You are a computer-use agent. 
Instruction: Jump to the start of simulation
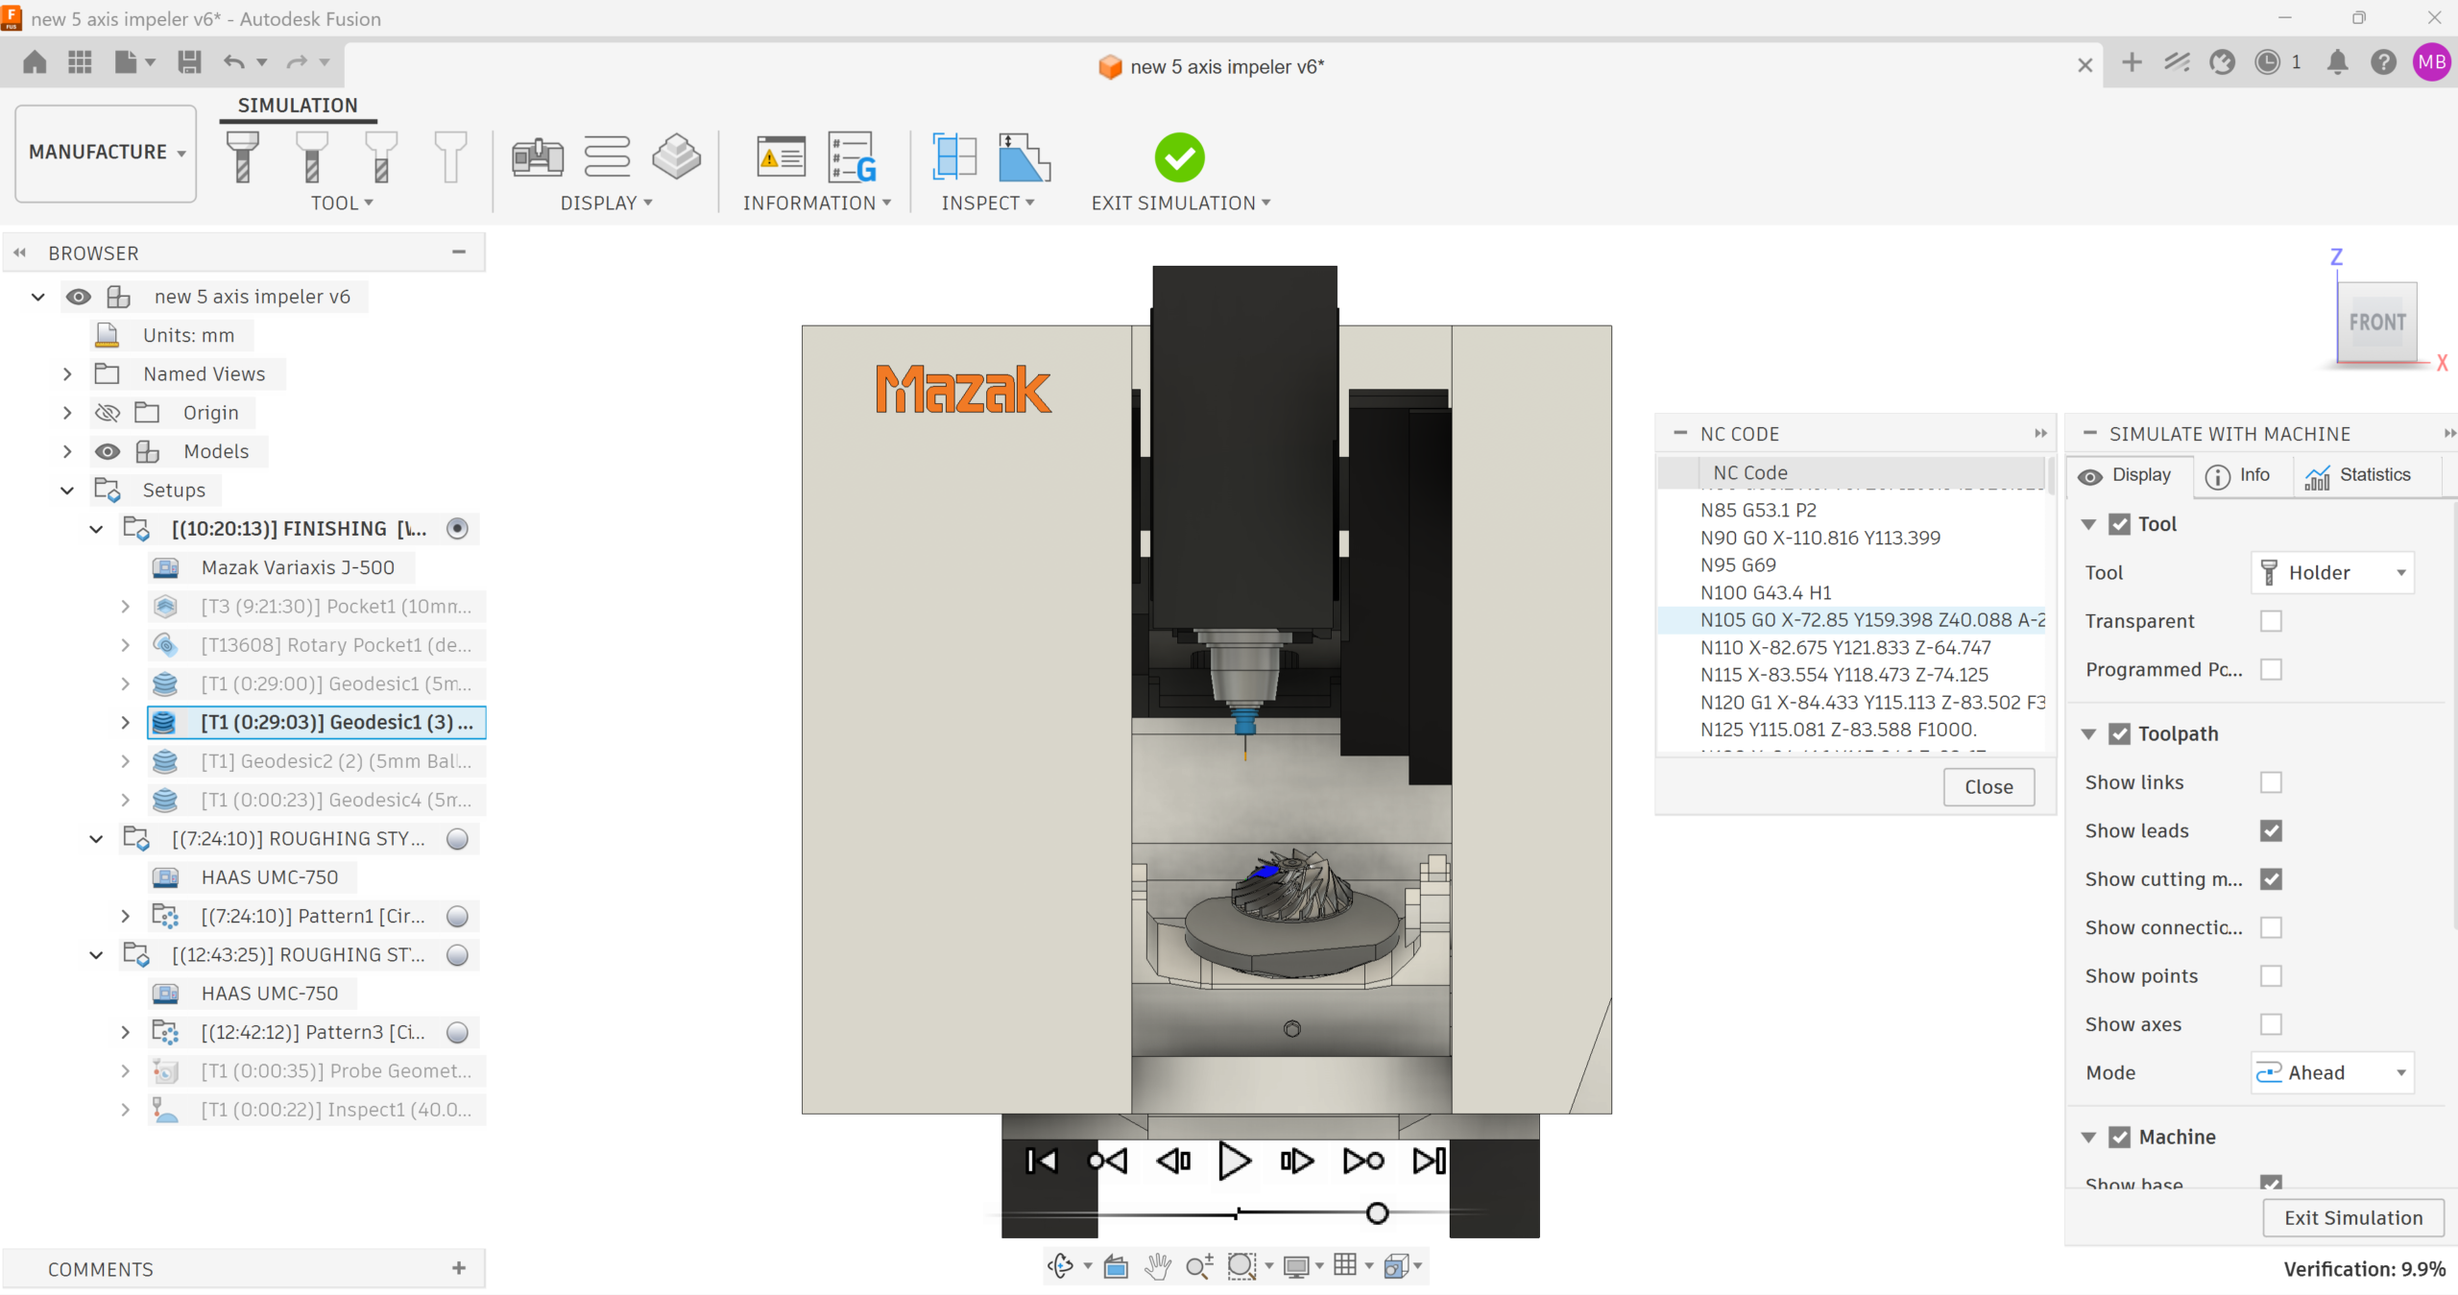click(x=1042, y=1162)
